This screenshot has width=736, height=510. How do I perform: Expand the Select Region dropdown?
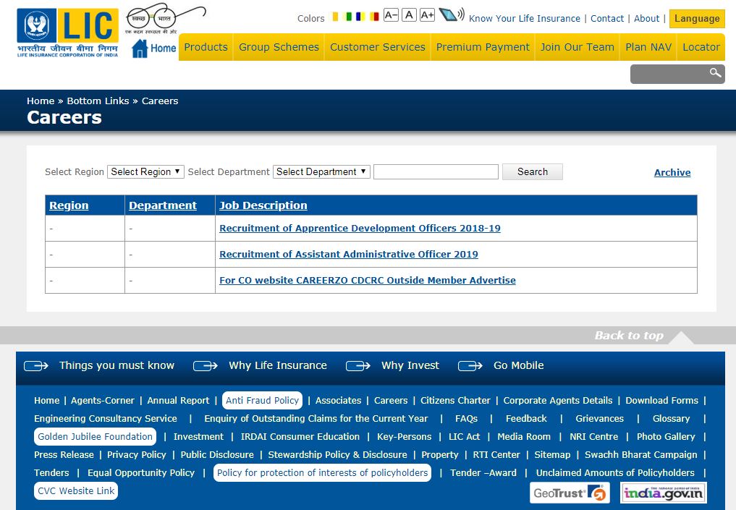(x=145, y=171)
